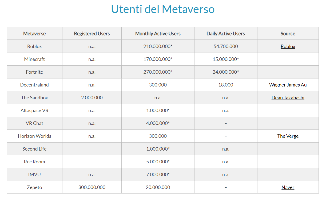The image size is (322, 197).
Task: Click VR Chat's 4.000.000* monthly users cell
Action: (x=158, y=123)
